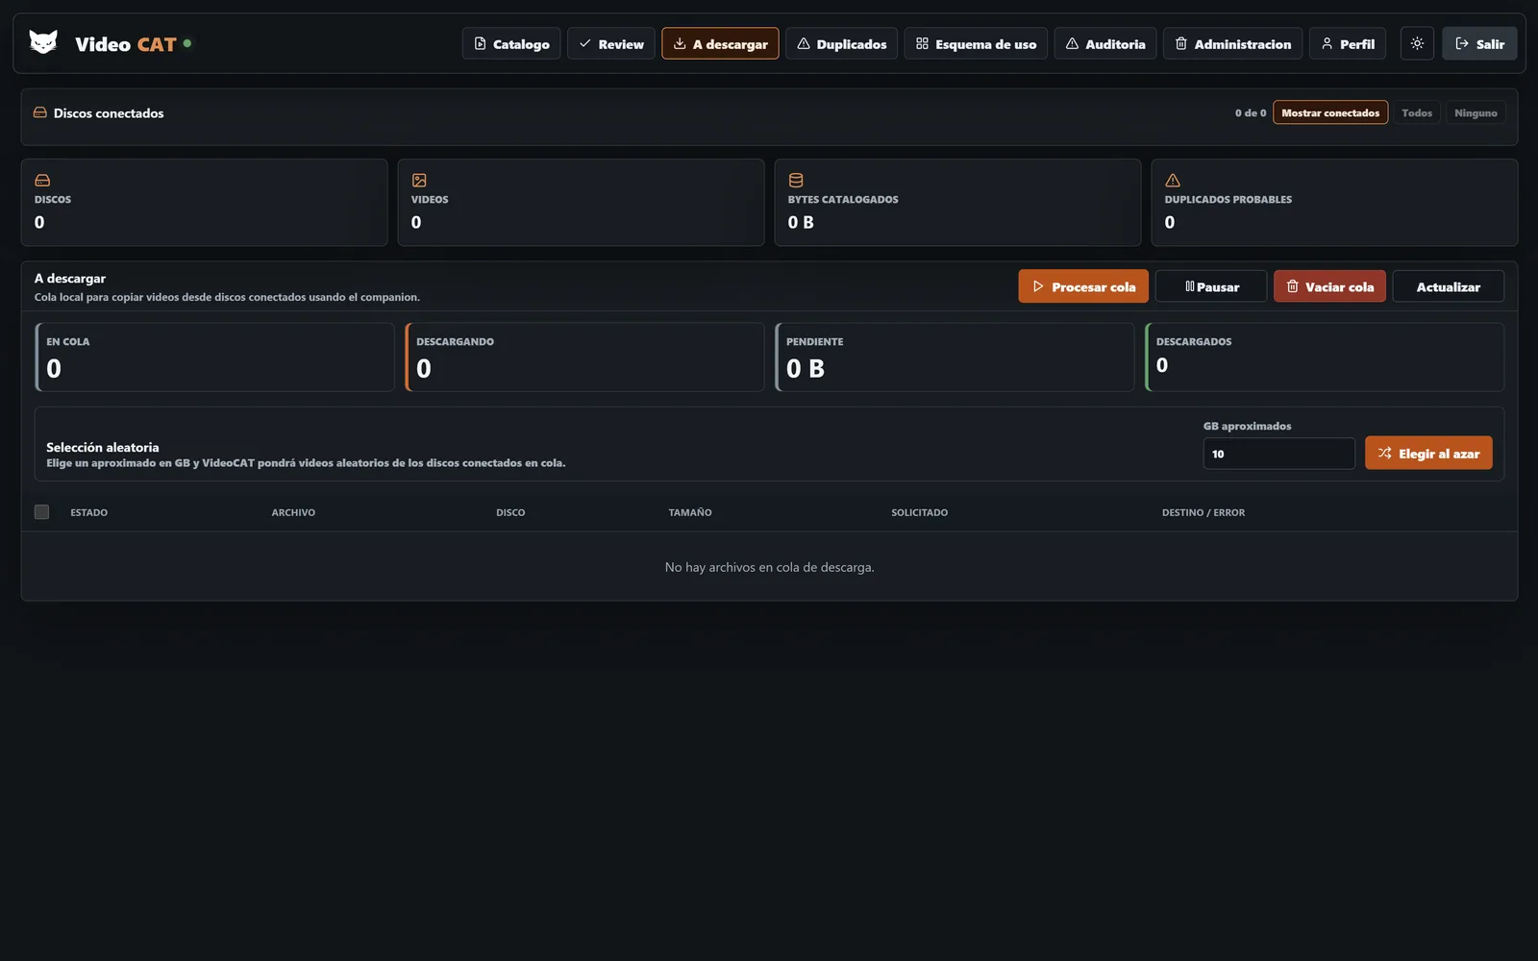Click the Discos card drive icon
The image size is (1538, 961).
42,180
